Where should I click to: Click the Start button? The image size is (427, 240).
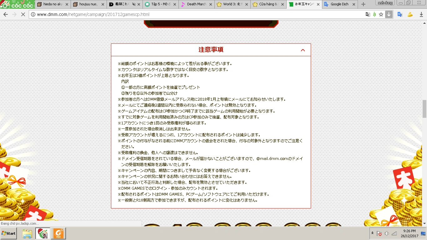[8, 233]
